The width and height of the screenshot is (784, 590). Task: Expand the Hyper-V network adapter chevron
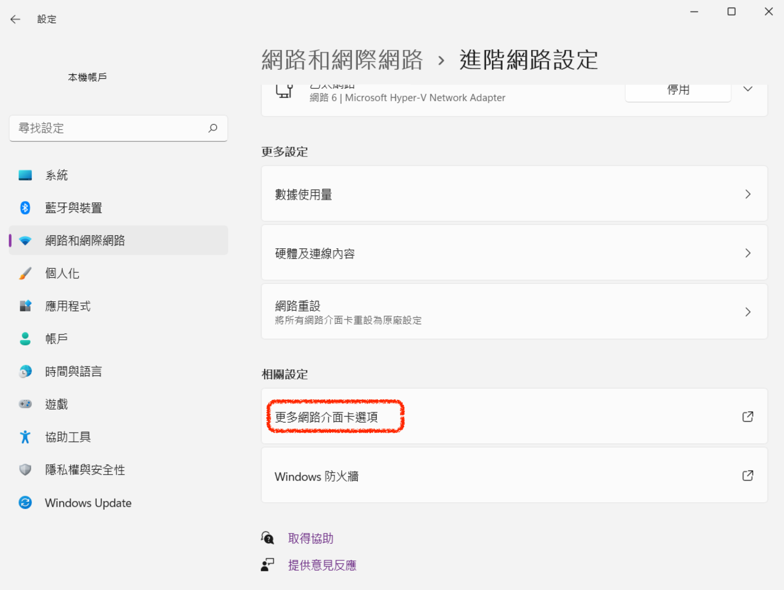[748, 89]
